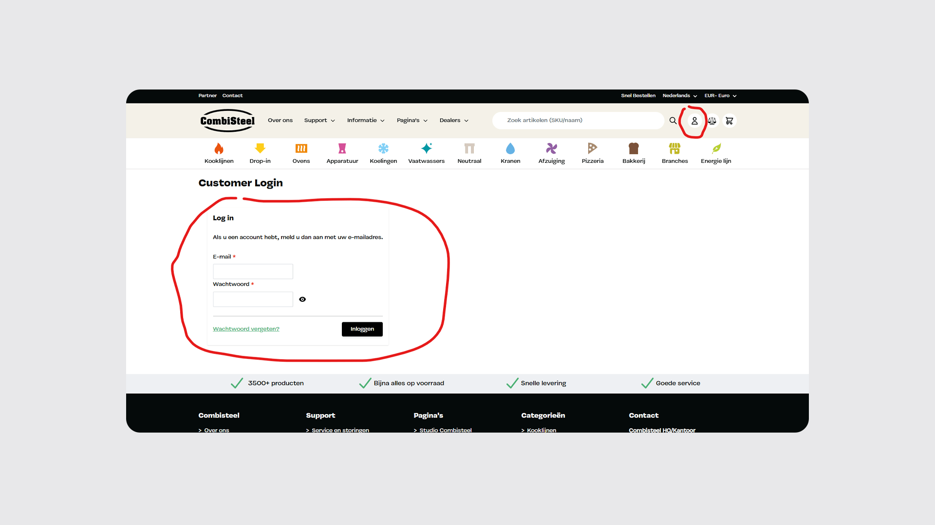Focus the Zoek artikelen search box
This screenshot has height=525, width=935.
[x=578, y=121]
